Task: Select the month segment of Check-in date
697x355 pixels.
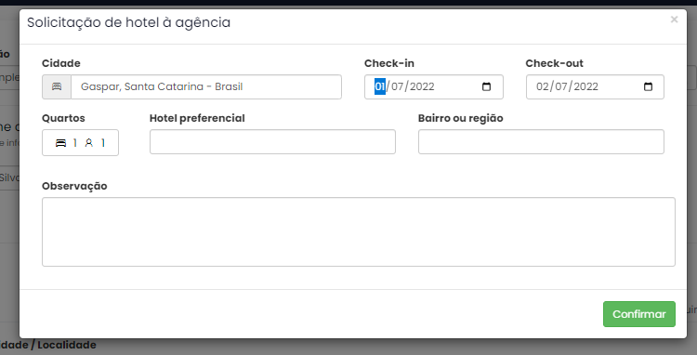Action: [x=398, y=86]
